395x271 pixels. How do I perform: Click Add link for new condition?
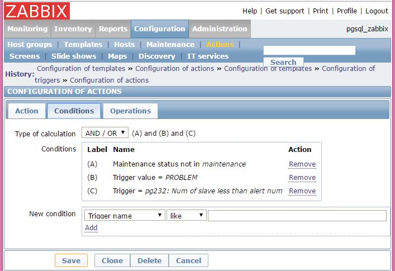[91, 228]
